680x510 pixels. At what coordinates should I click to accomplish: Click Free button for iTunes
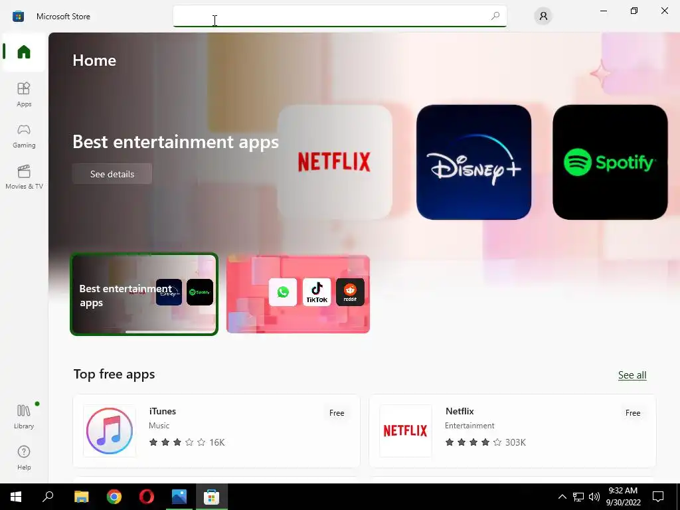(x=337, y=413)
